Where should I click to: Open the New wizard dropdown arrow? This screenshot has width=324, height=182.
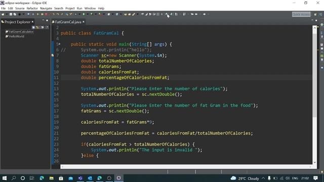(7, 14)
